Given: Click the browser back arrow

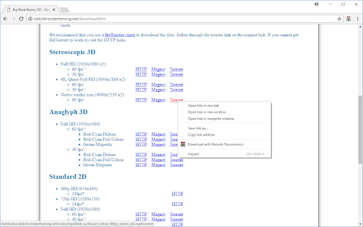Looking at the screenshot, I should pos(6,19).
